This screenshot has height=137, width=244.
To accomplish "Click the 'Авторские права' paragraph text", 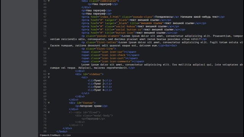I will coord(90,106).
